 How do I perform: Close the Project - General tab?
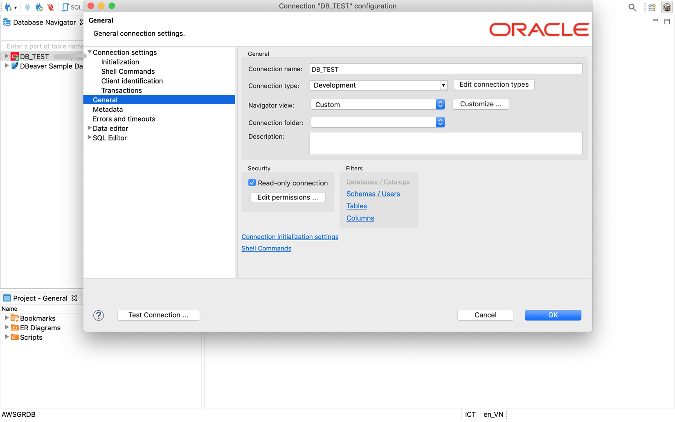click(x=74, y=298)
